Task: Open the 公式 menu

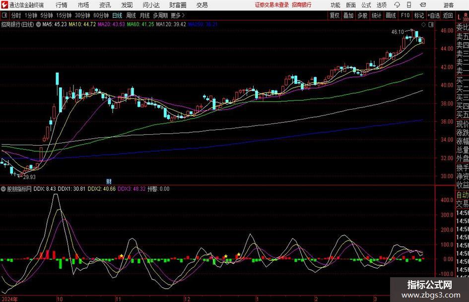Action: 366,5
